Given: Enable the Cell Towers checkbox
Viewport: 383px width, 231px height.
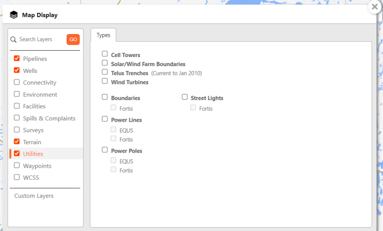Looking at the screenshot, I should point(105,54).
